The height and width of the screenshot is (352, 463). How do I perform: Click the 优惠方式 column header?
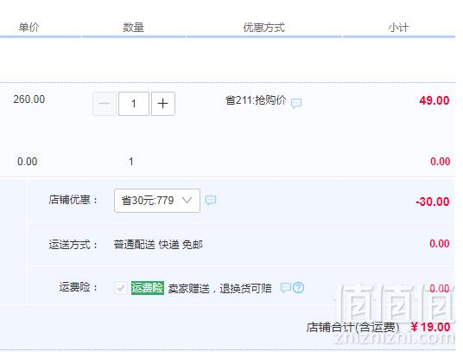[264, 28]
